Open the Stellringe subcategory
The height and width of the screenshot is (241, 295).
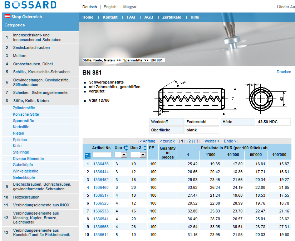21,152
